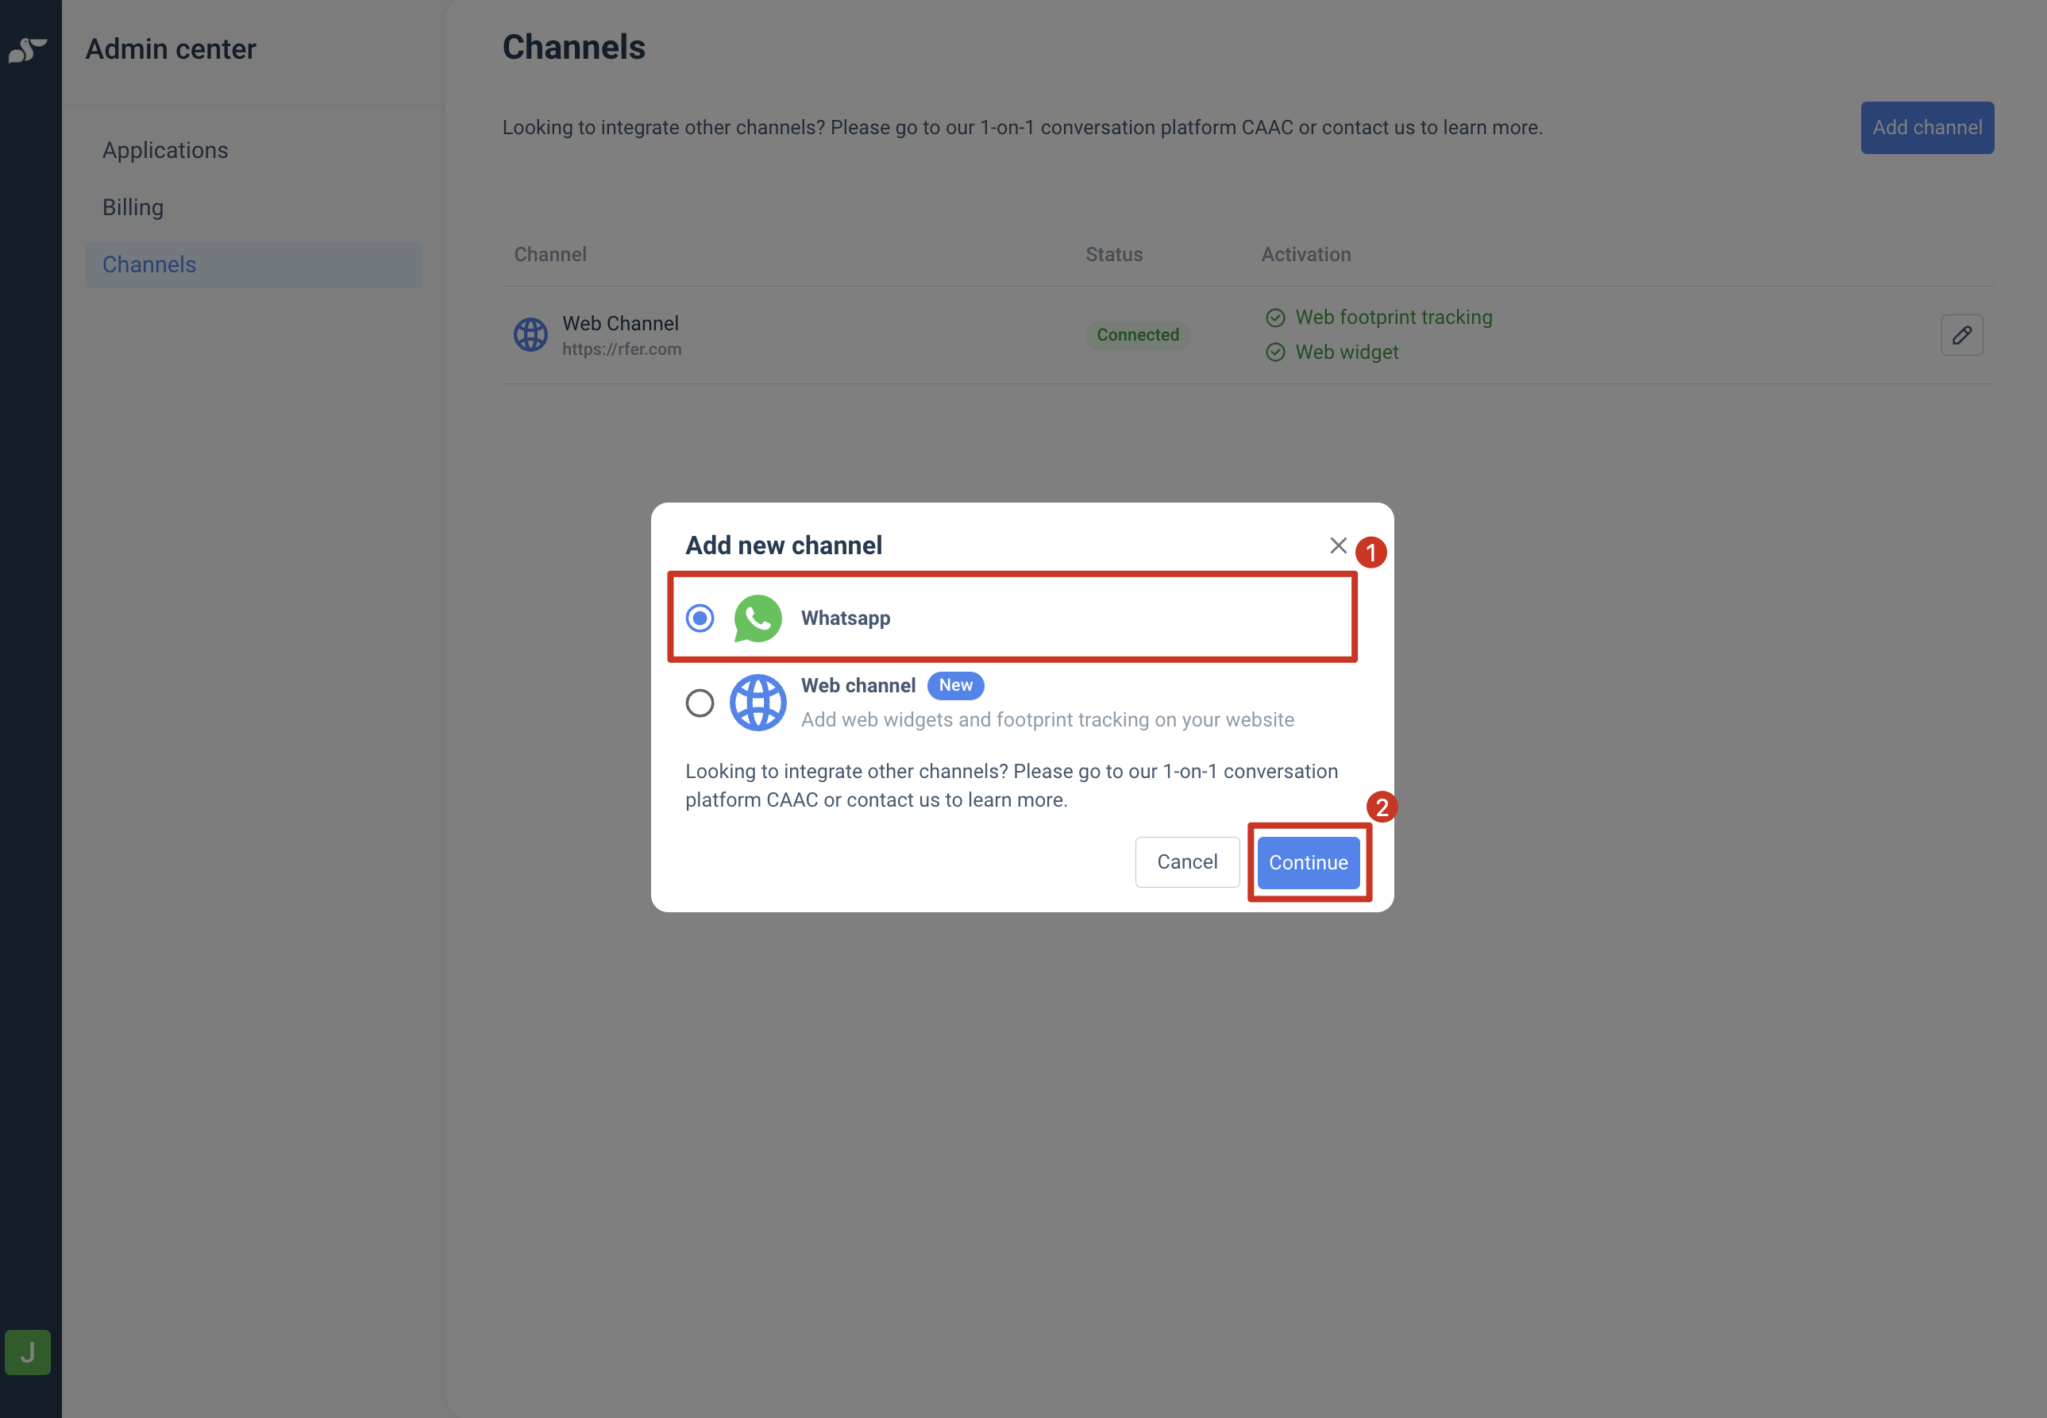Click the pencil edit icon for Web Channel
The height and width of the screenshot is (1418, 2047).
[x=1962, y=335]
